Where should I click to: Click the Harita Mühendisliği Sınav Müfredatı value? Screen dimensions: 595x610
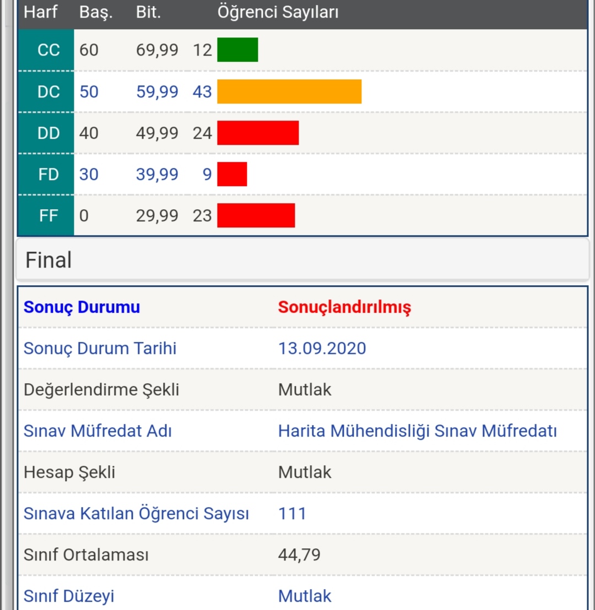[418, 431]
